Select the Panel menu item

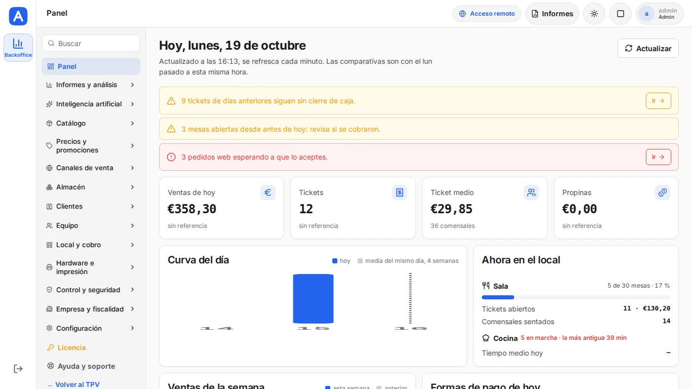click(x=91, y=66)
